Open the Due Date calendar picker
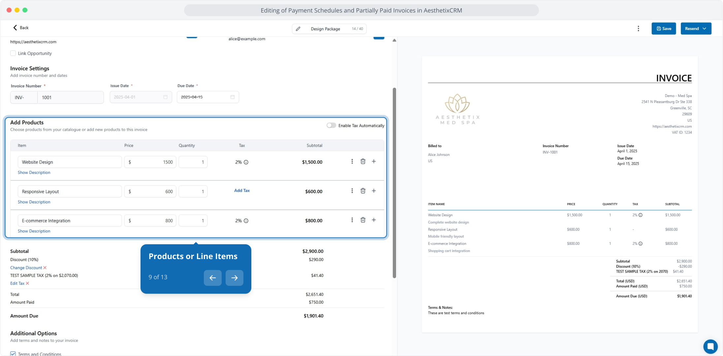The width and height of the screenshot is (723, 356). [232, 97]
